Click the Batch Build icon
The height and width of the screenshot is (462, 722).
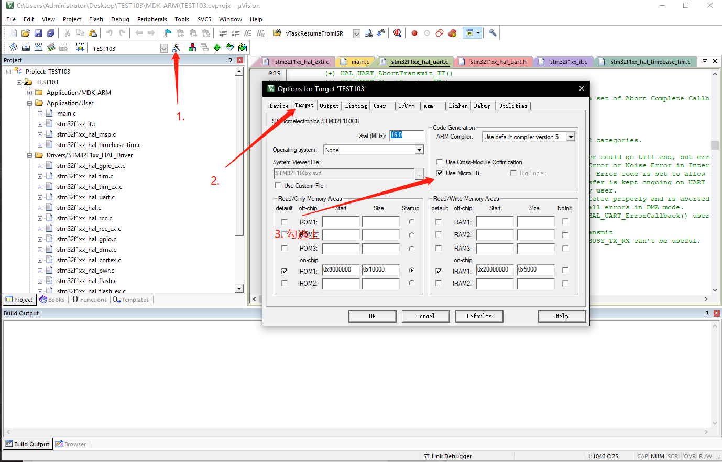[x=51, y=48]
